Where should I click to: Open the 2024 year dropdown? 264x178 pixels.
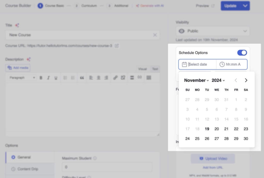[x=218, y=80]
